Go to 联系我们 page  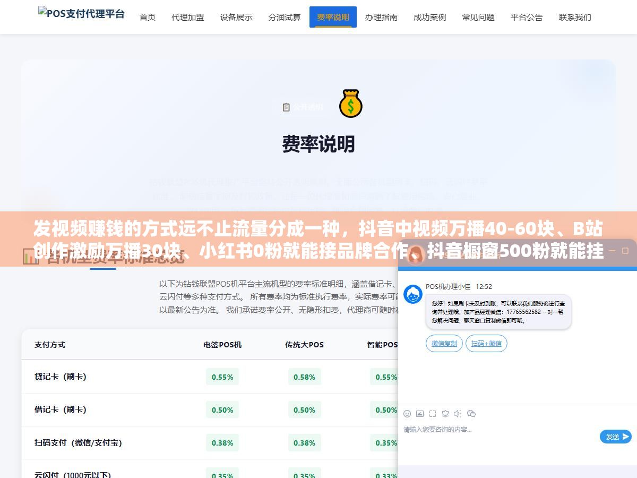(575, 17)
